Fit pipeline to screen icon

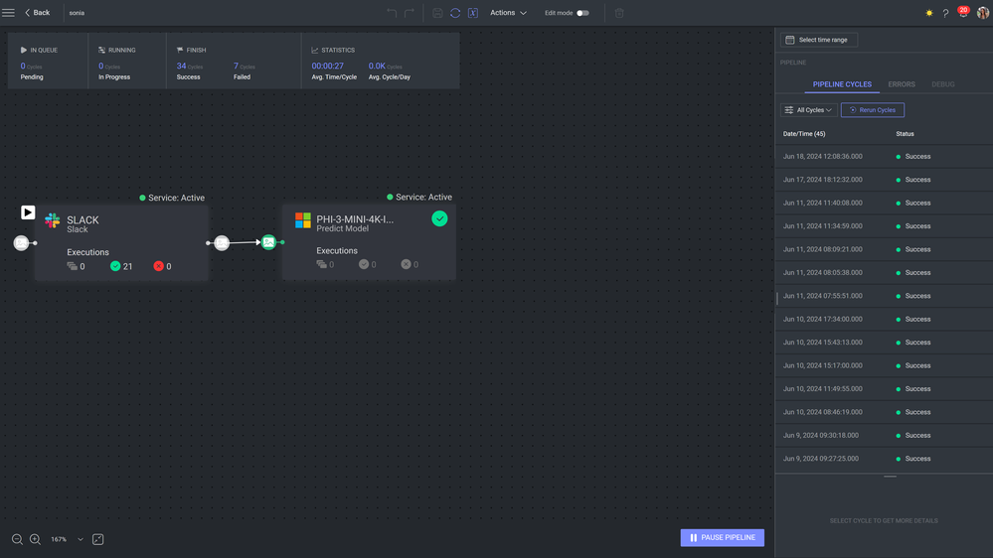[x=97, y=540]
